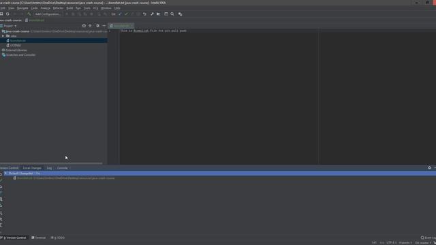The image size is (436, 245).
Task: Open Project panel gear options
Action: click(x=97, y=26)
